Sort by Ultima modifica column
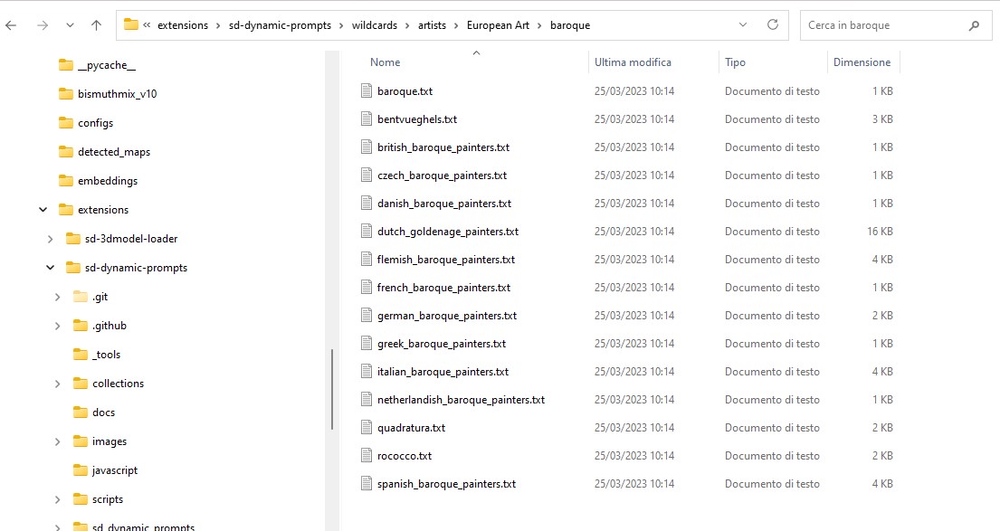Image resolution: width=1000 pixels, height=531 pixels. [x=633, y=62]
